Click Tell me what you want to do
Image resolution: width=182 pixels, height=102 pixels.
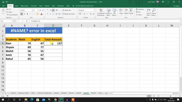click(x=84, y=6)
